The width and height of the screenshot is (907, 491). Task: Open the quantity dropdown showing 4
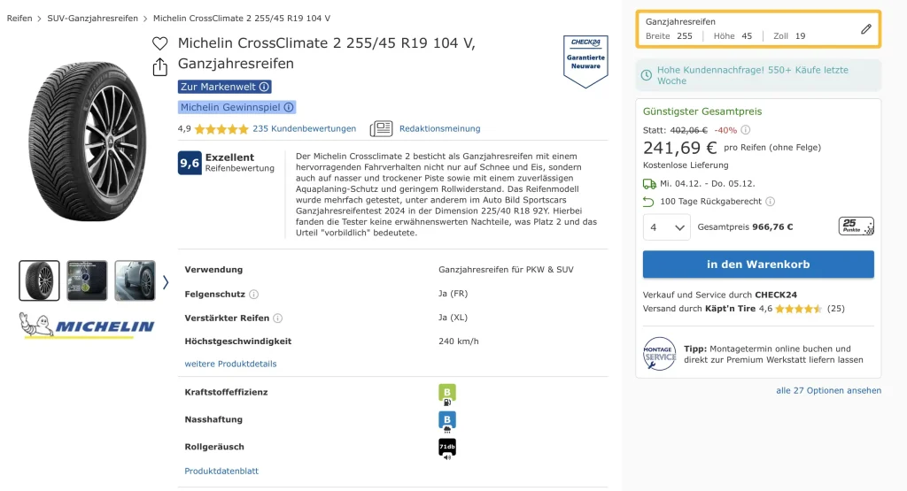point(666,227)
